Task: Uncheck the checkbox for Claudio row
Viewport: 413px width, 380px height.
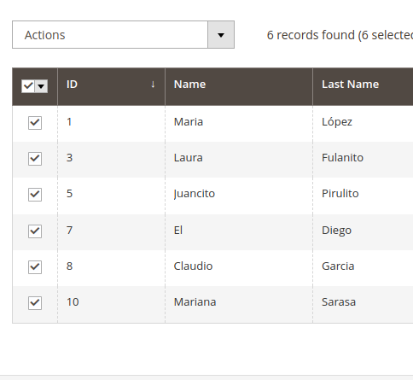Action: (35, 267)
